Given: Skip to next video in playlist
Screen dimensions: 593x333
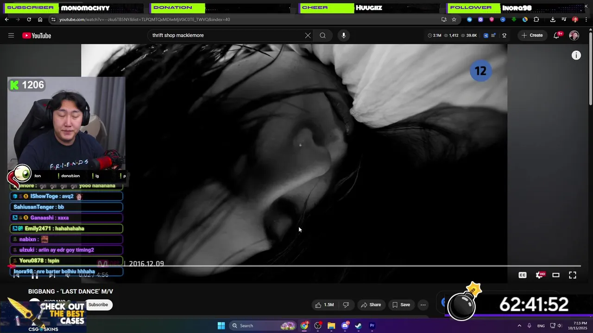Looking at the screenshot, I should (x=52, y=275).
